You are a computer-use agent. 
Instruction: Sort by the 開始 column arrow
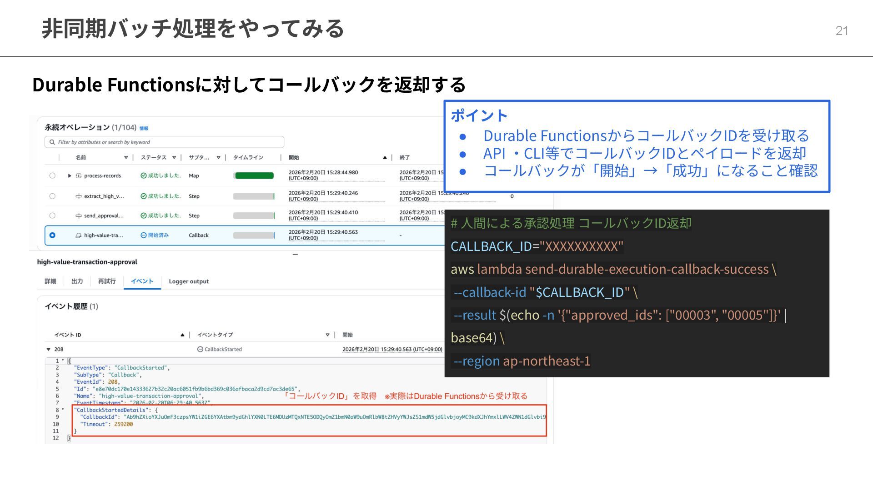pyautogui.click(x=385, y=158)
